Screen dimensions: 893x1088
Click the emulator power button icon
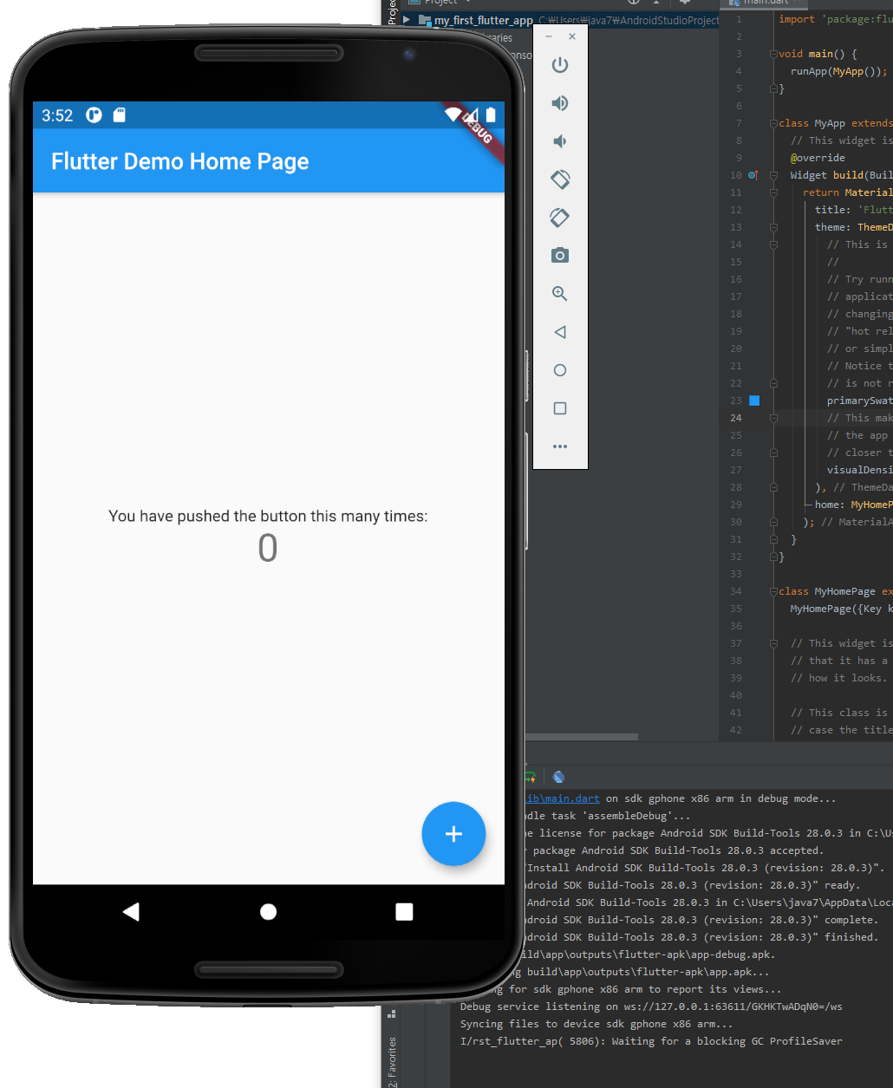point(560,65)
